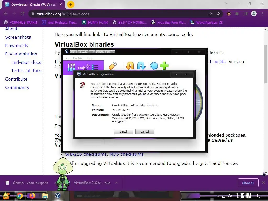
Task: Close the Chrome downloads bar
Action: pyautogui.click(x=263, y=183)
